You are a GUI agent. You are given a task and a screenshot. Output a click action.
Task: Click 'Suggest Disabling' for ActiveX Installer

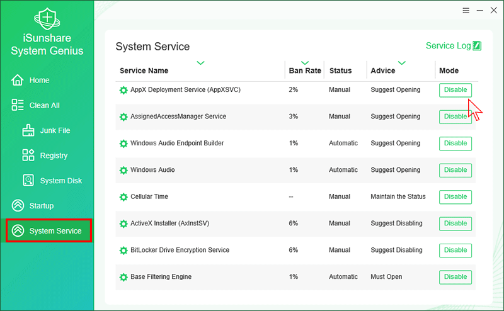[396, 223]
